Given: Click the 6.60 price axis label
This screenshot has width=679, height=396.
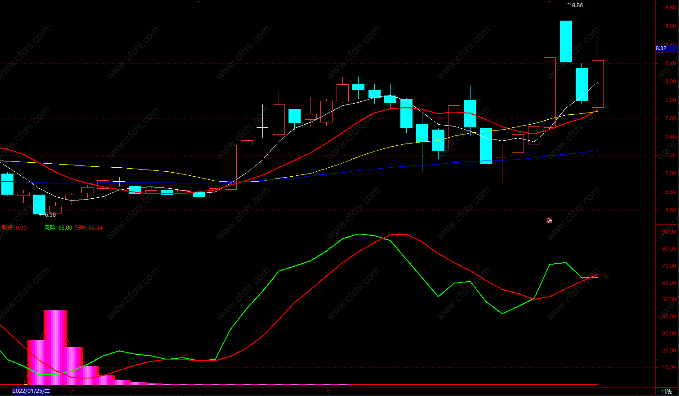Looking at the screenshot, I should point(670,210).
